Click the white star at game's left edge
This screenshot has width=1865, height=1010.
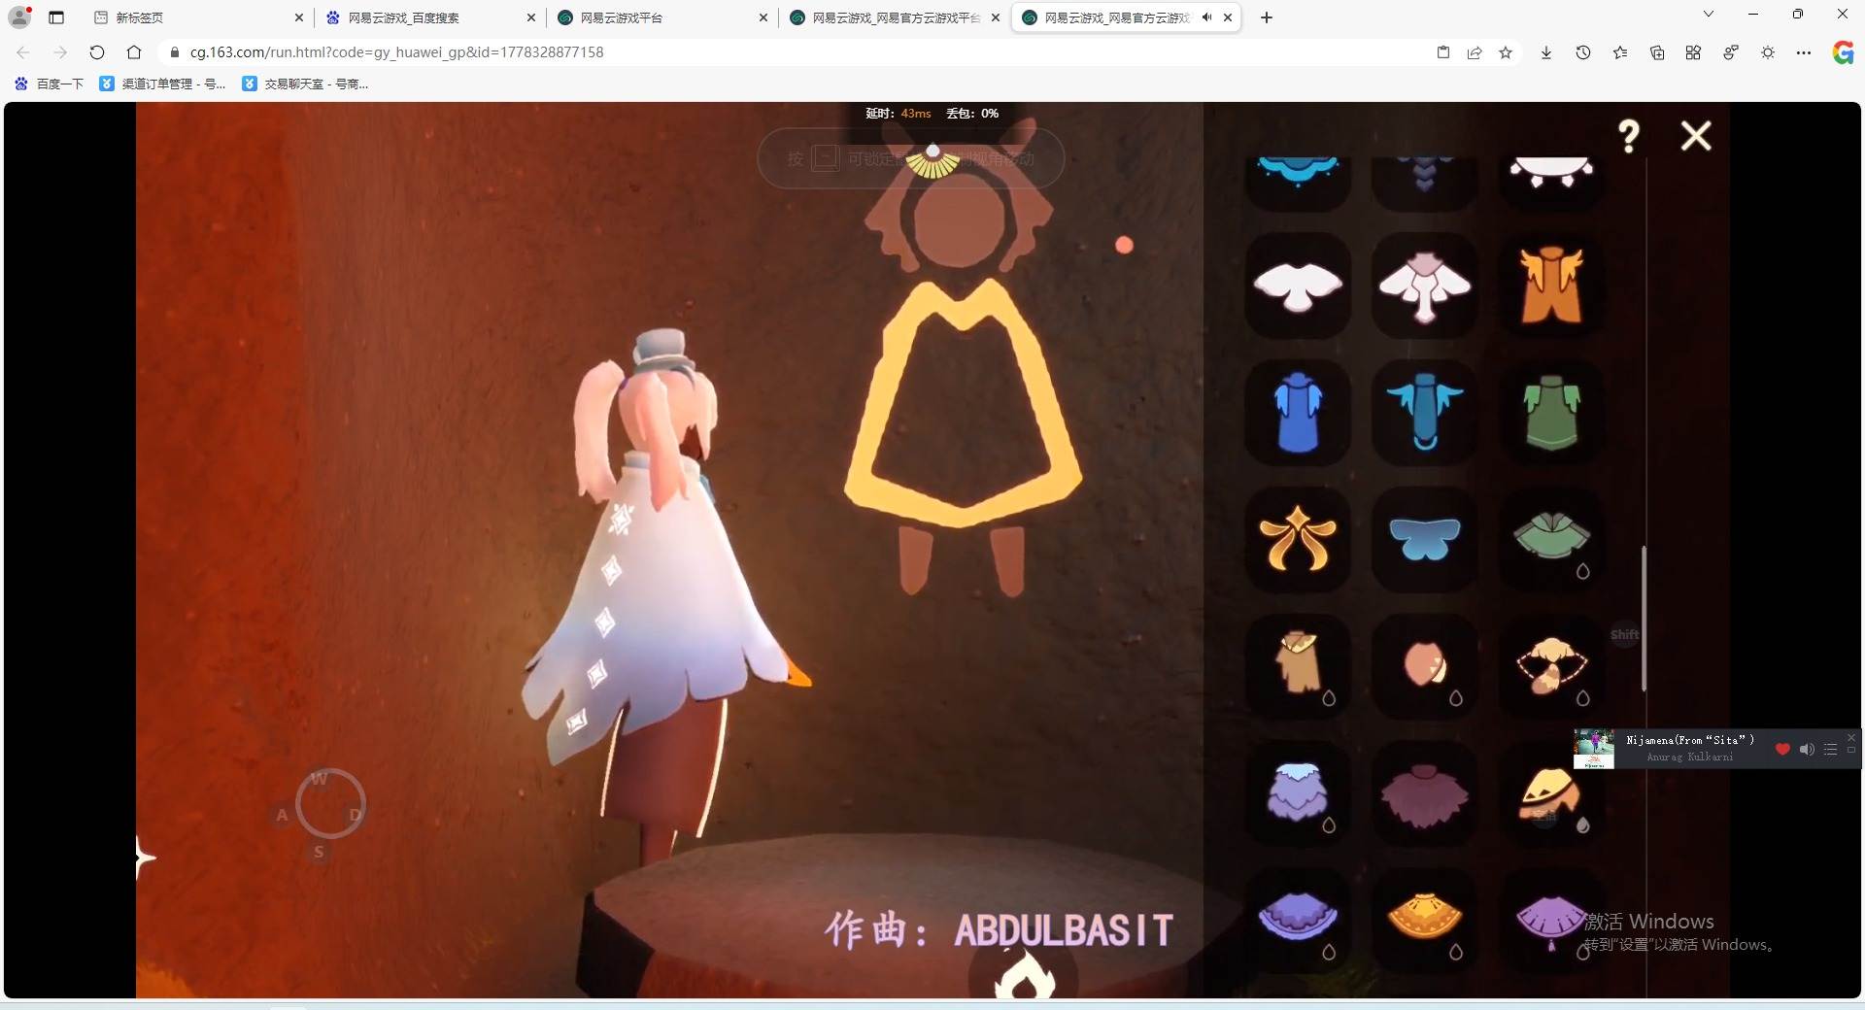point(145,857)
